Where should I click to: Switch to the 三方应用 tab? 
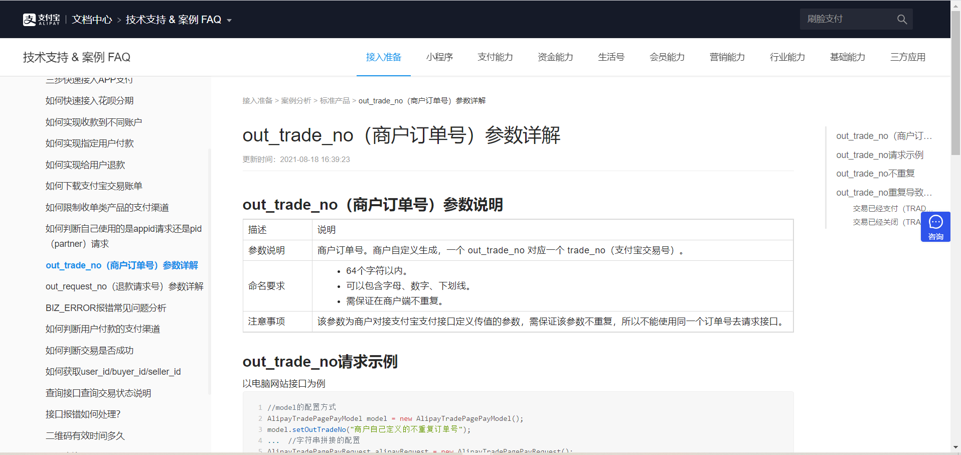908,57
